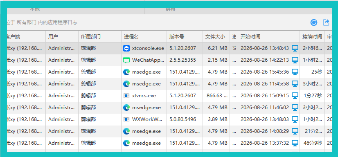
Task: Click the 1分27秒 duration cell
Action: tap(313, 96)
